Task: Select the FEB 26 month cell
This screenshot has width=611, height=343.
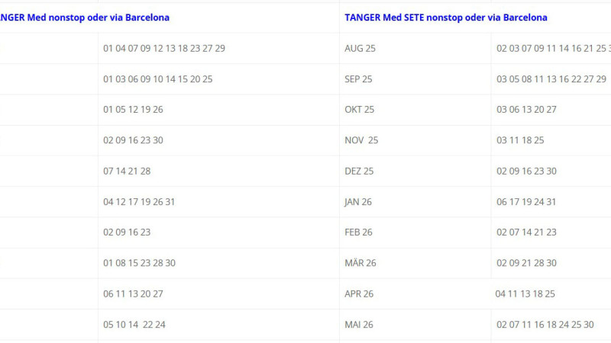Action: tap(358, 232)
